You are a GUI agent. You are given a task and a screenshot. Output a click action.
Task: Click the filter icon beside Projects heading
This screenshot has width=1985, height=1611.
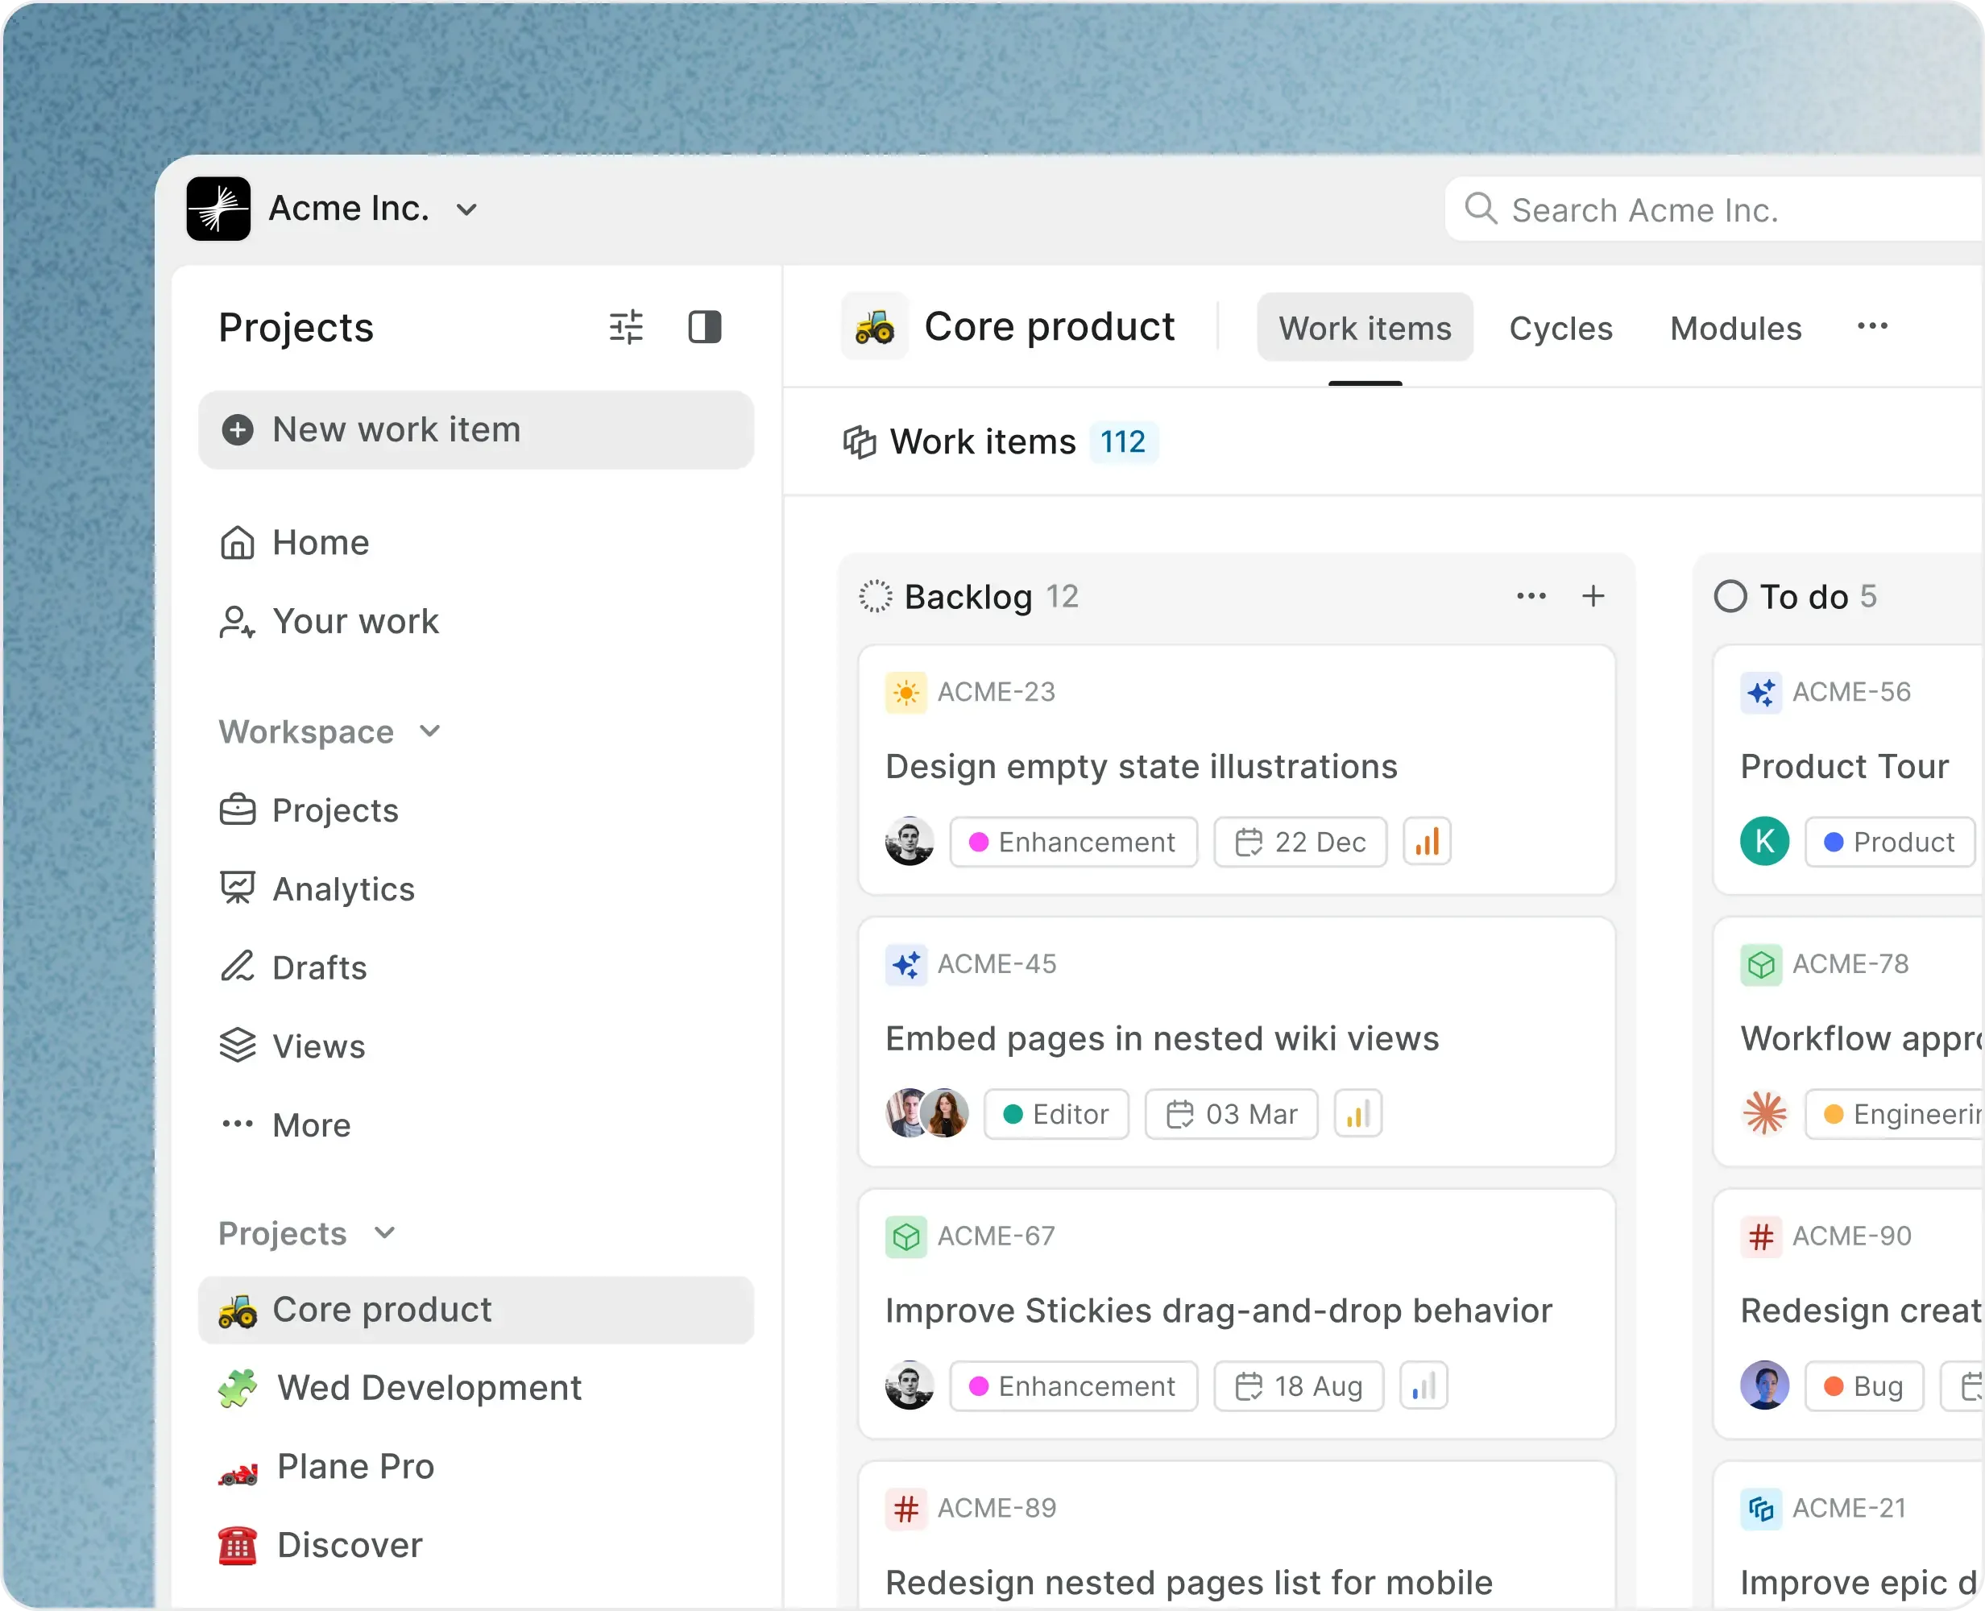[x=627, y=327]
